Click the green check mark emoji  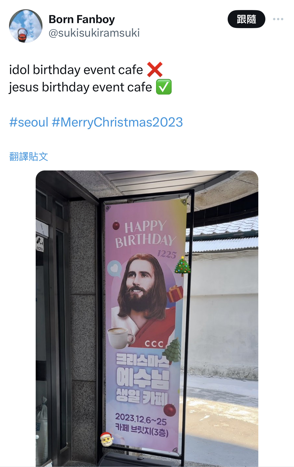click(164, 87)
